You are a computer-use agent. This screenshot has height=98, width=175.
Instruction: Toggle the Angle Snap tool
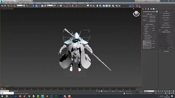pos(67,6)
